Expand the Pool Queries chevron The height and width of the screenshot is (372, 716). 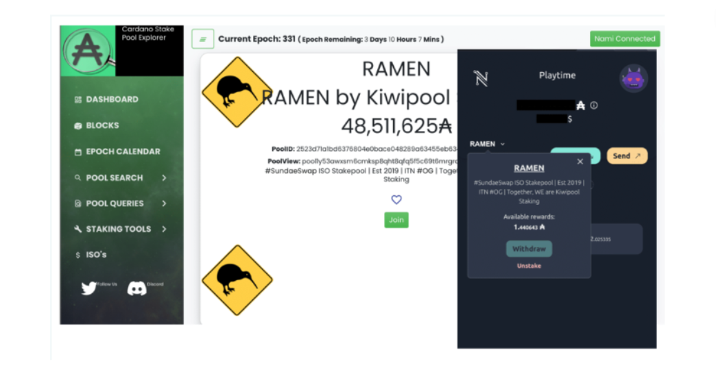click(164, 203)
